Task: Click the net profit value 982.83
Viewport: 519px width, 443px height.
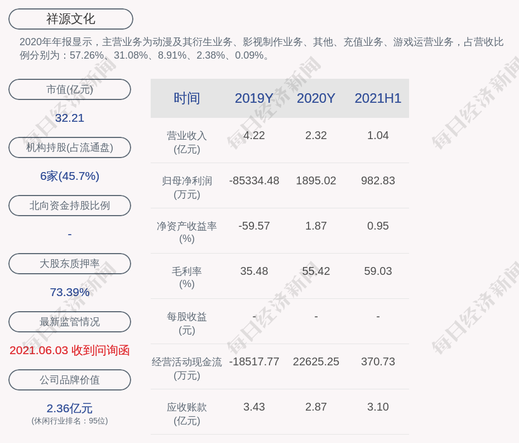Action: pyautogui.click(x=378, y=180)
